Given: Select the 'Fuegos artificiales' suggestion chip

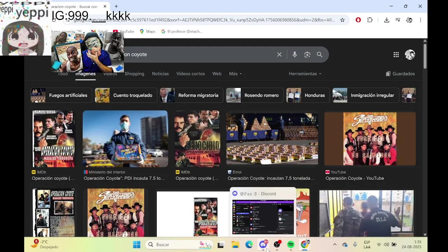Looking at the screenshot, I should (x=61, y=95).
